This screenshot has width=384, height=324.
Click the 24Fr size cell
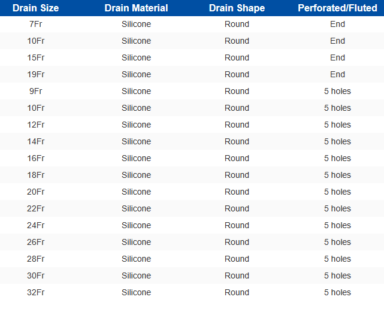(x=36, y=225)
